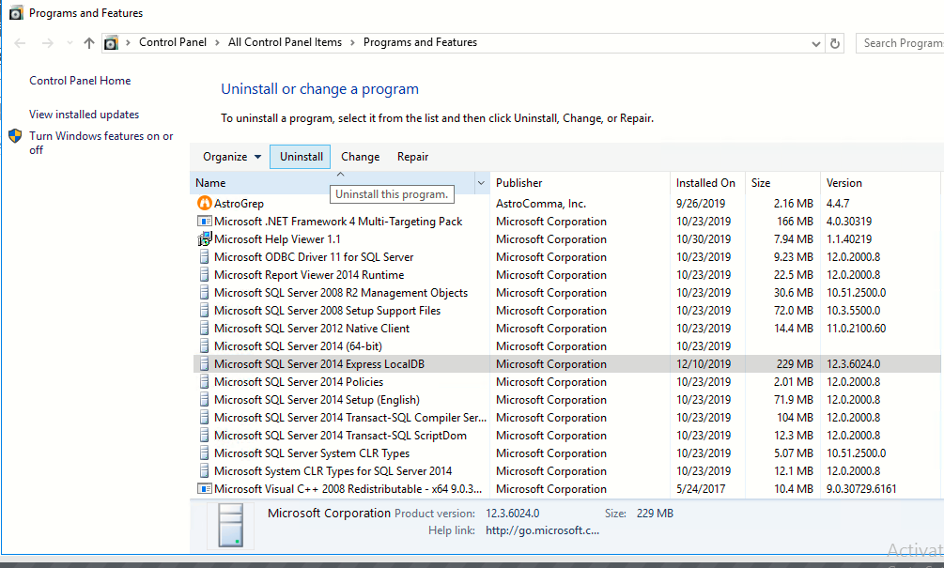The width and height of the screenshot is (944, 568).
Task: Click the disk icon in the details pane
Action: 230,524
